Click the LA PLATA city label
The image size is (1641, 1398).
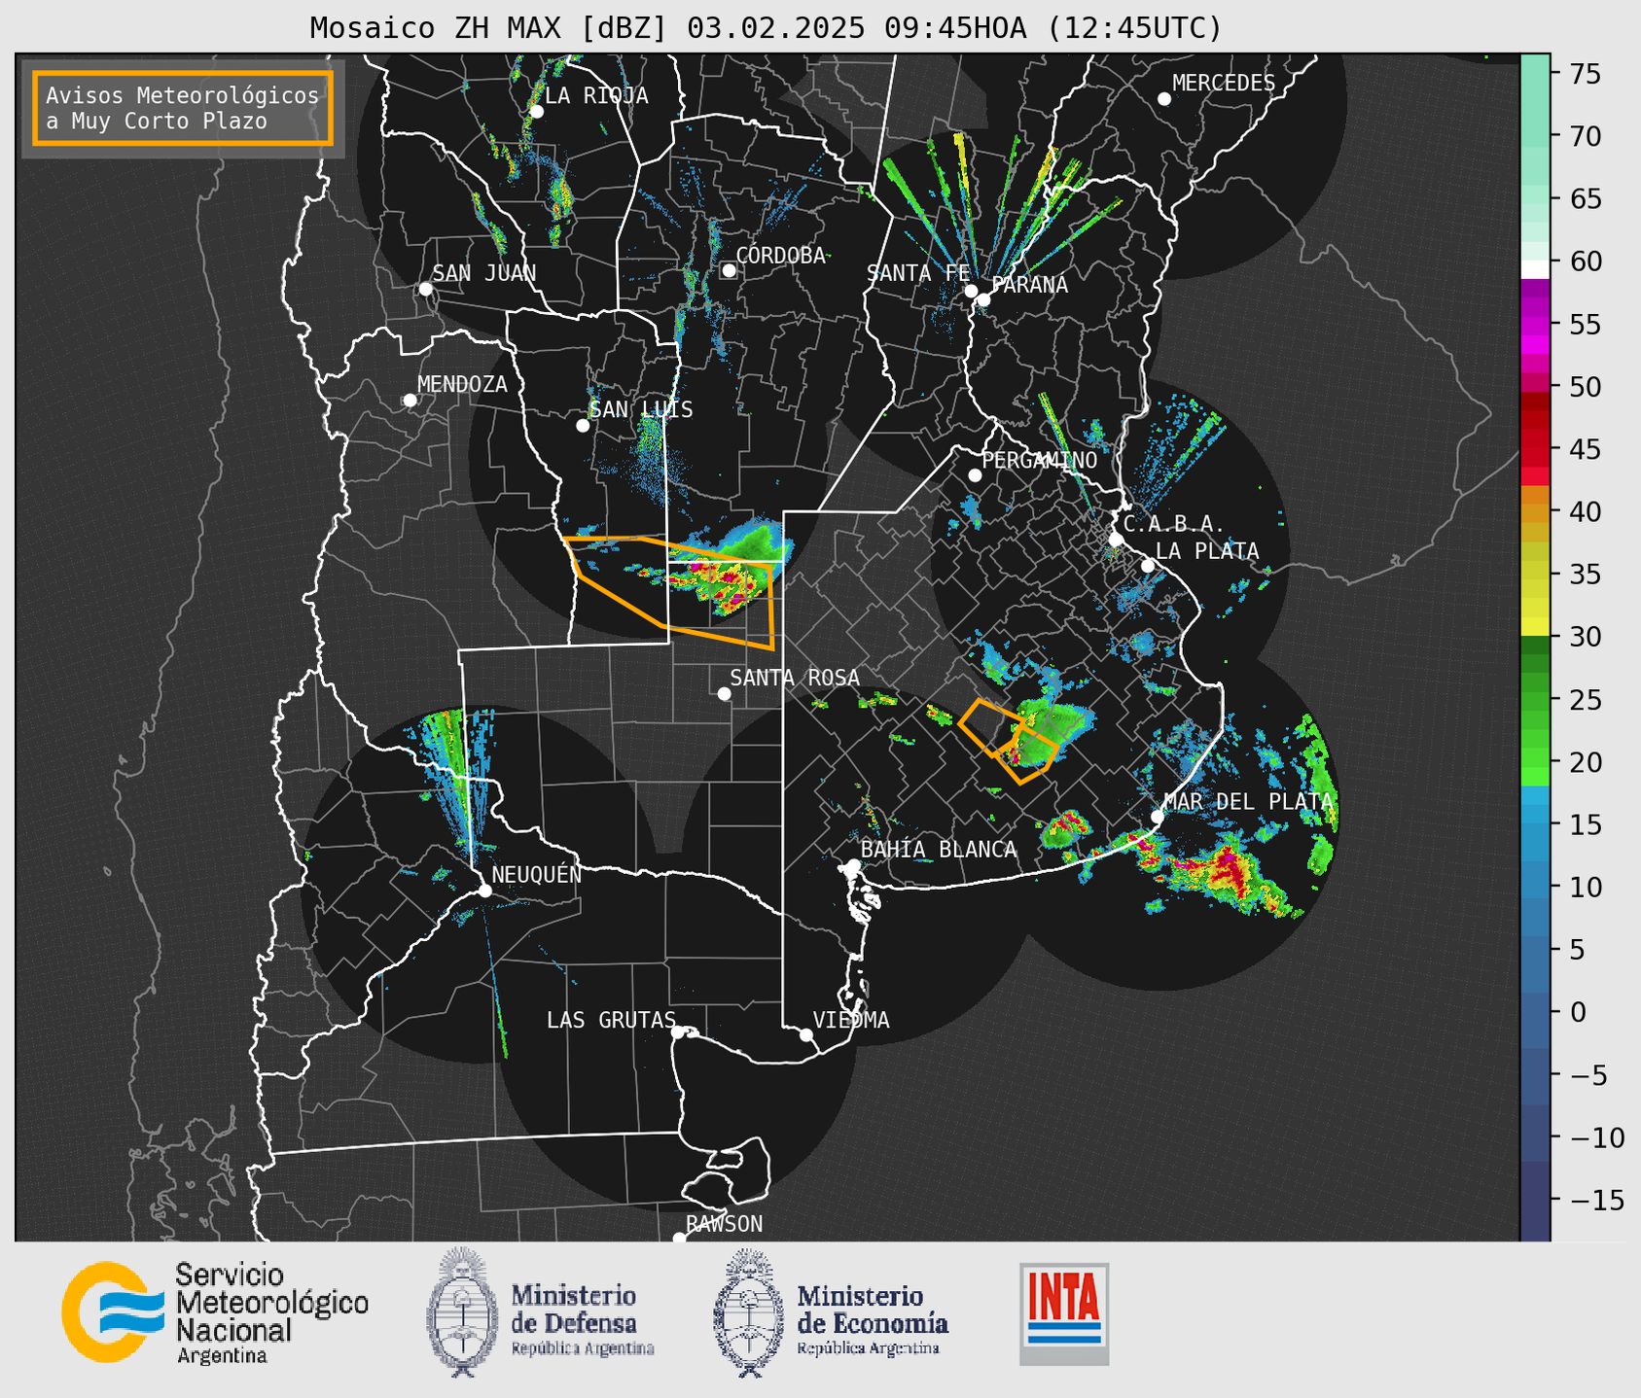coord(1207,551)
